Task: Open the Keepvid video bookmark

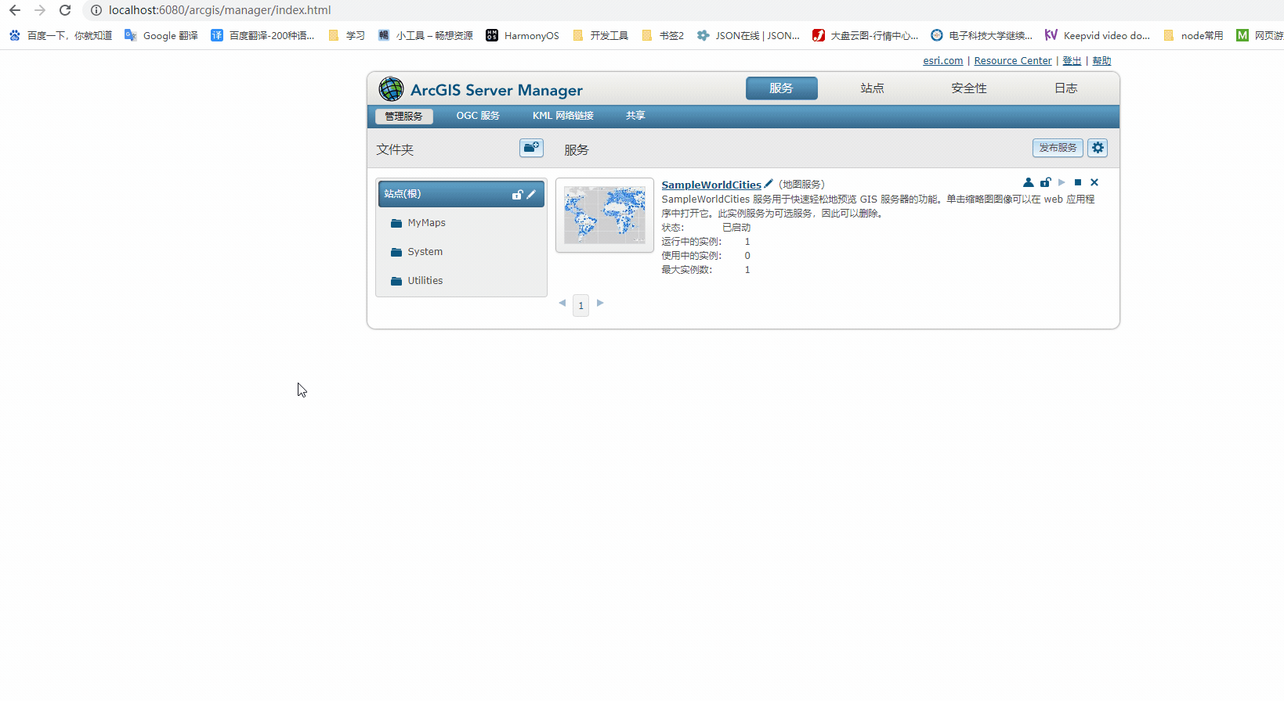Action: (1098, 35)
